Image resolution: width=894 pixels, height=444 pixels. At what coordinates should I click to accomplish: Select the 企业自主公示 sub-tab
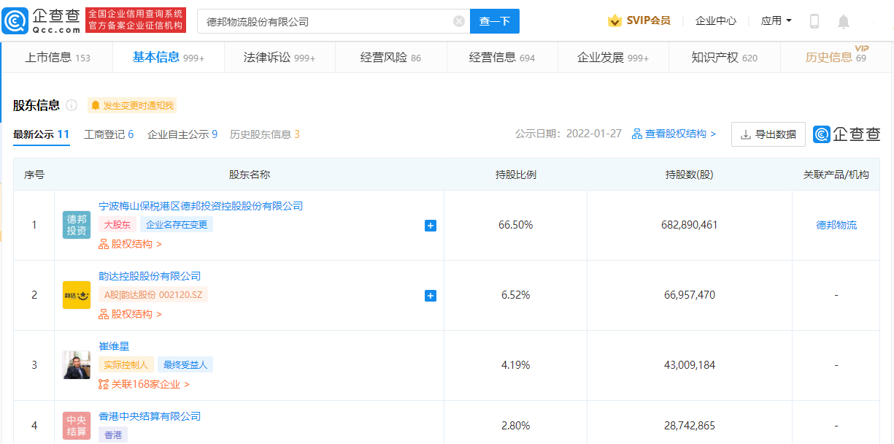coord(182,134)
